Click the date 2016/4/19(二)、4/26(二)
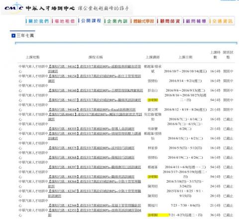Viewport: 239px width, 219px height. (185, 158)
